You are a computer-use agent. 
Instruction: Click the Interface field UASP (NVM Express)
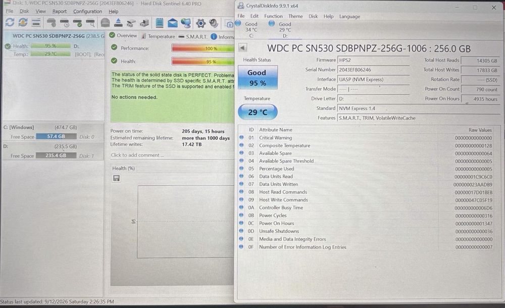(x=373, y=80)
